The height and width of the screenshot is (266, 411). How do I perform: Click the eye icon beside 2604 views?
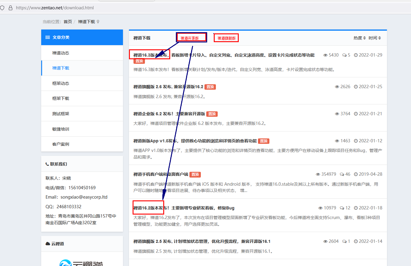[325, 241]
